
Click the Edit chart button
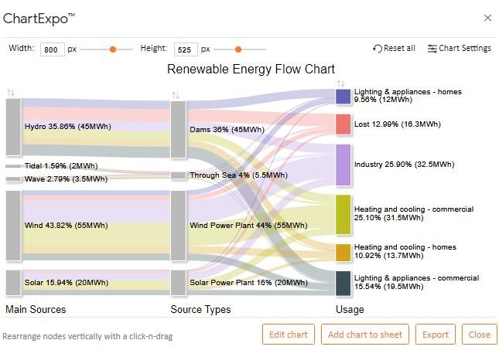pos(289,335)
